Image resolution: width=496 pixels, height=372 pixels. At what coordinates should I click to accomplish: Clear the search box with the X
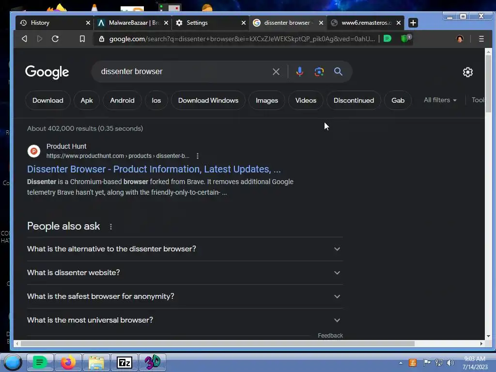[276, 72]
